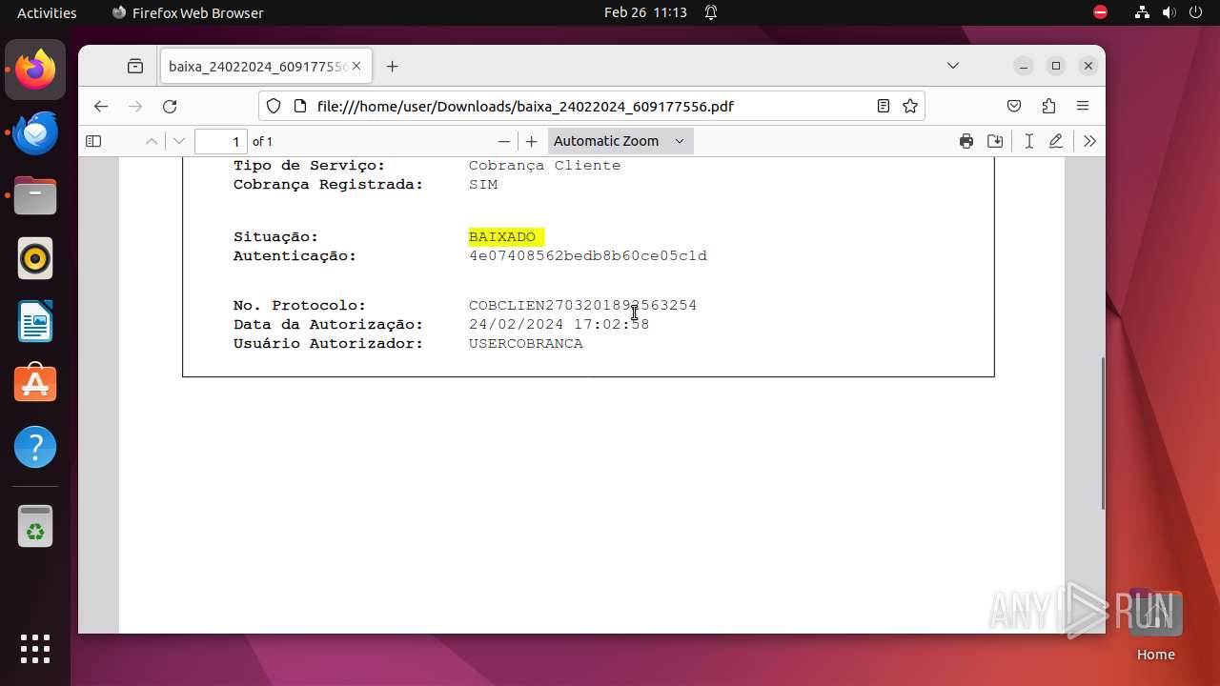The height and width of the screenshot is (686, 1220).
Task: Go back one page in Firefox
Action: click(x=101, y=106)
